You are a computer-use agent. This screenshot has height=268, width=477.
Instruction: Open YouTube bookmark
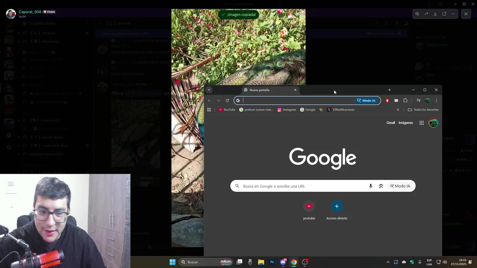pos(227,110)
